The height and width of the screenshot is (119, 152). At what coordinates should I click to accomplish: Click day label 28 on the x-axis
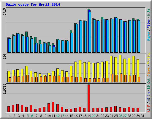129,116
